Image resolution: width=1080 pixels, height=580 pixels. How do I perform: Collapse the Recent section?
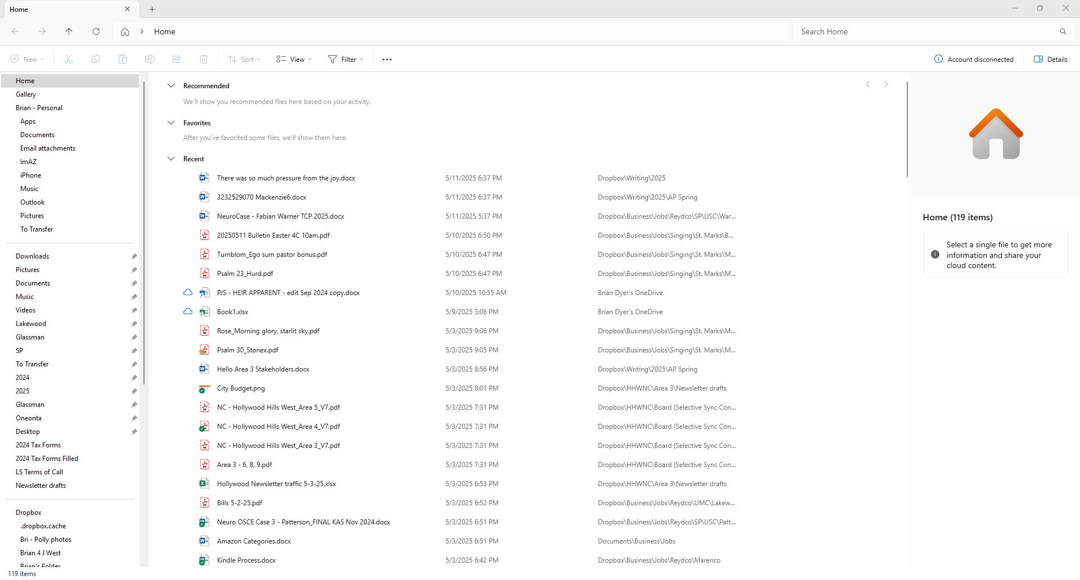[171, 158]
